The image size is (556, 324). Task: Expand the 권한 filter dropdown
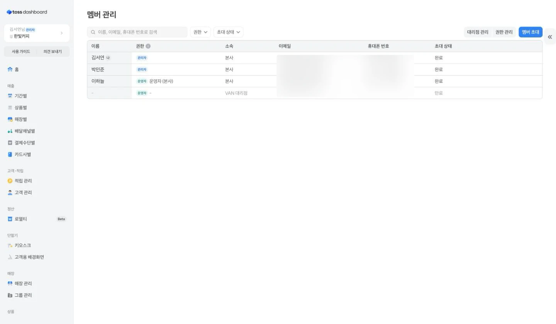coord(200,32)
